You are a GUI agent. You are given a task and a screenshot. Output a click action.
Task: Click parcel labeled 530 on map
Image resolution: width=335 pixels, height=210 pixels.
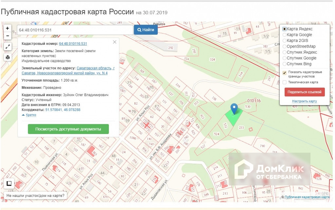tap(248, 106)
